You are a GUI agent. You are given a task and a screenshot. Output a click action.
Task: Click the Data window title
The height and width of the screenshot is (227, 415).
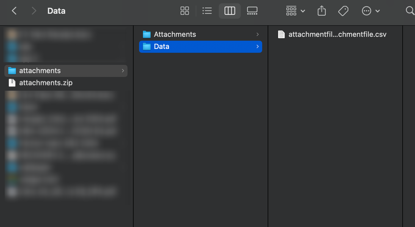click(56, 11)
